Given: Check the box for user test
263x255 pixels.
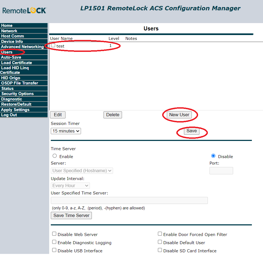Looking at the screenshot, I should pyautogui.click(x=53, y=45).
